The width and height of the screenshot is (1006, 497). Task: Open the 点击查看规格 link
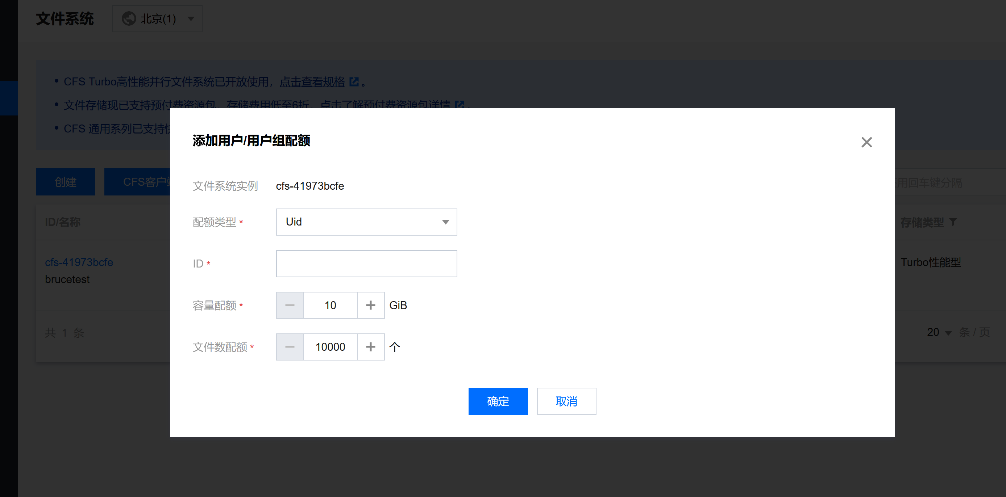(312, 82)
